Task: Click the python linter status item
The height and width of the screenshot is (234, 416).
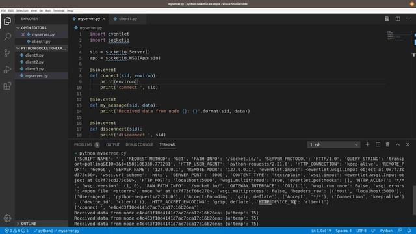Action: point(43,231)
